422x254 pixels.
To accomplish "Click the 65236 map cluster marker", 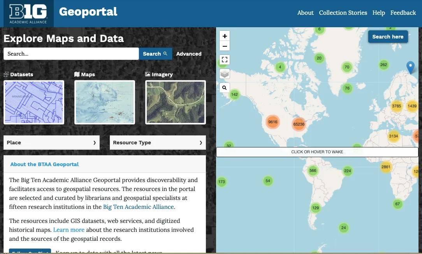I will [x=299, y=124].
